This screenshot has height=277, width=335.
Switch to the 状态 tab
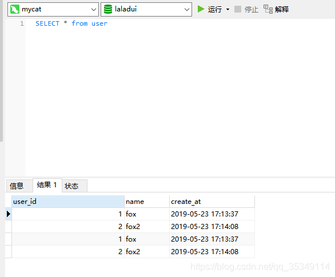point(74,186)
